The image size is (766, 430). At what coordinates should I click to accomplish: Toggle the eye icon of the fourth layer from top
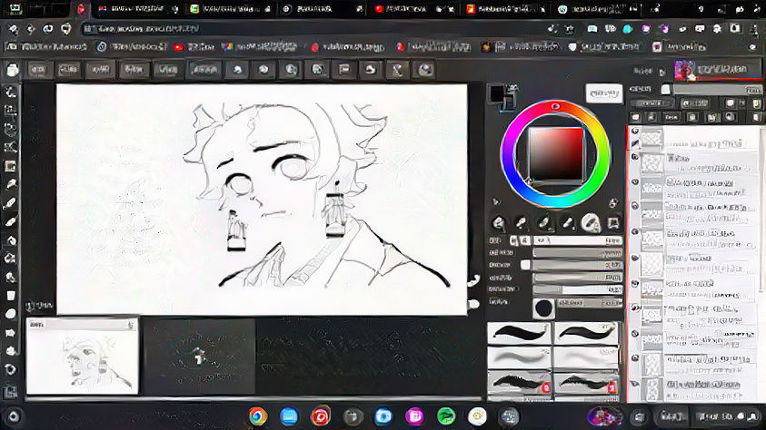click(x=634, y=206)
